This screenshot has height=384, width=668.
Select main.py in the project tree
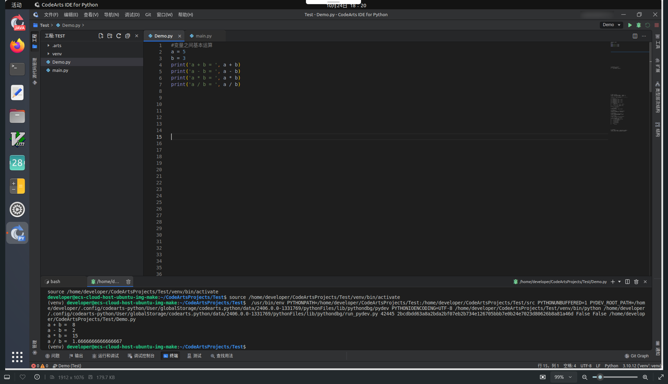coord(60,70)
